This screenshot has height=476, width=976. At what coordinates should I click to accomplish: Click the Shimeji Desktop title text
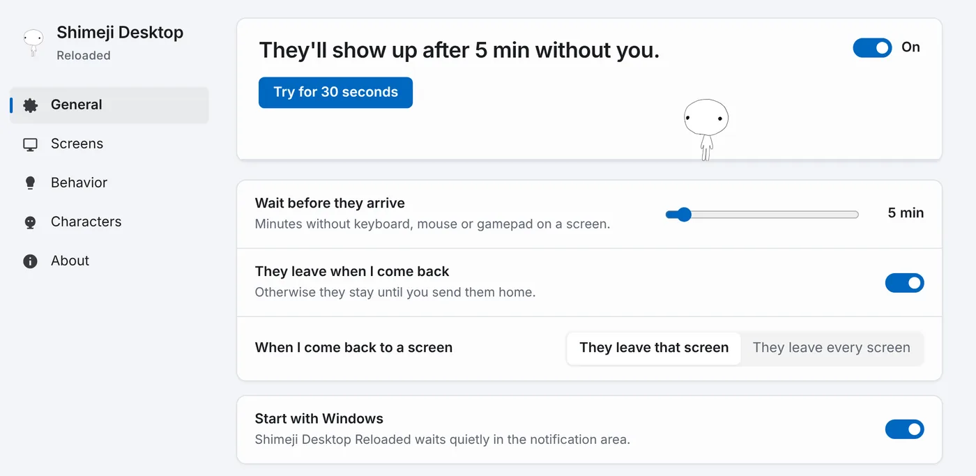[120, 33]
